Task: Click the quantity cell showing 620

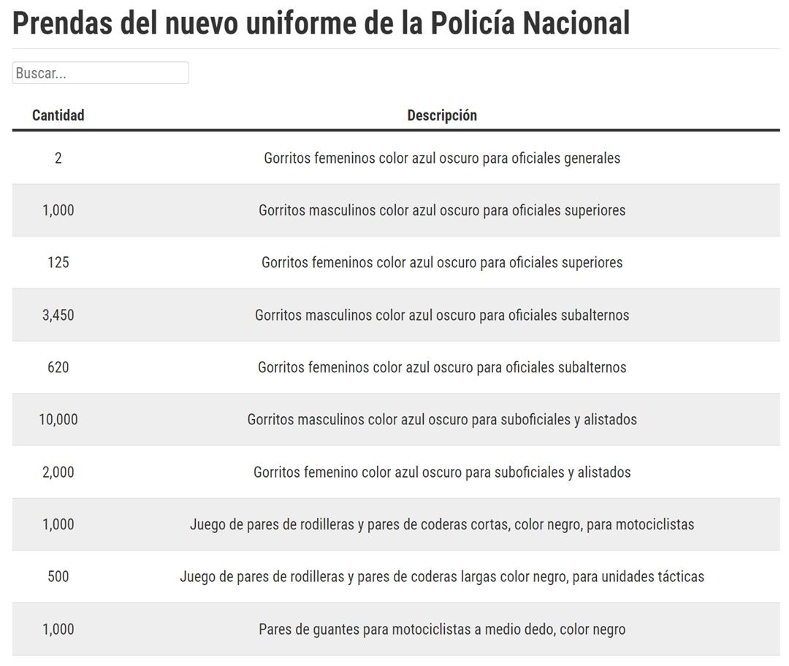Action: [58, 367]
